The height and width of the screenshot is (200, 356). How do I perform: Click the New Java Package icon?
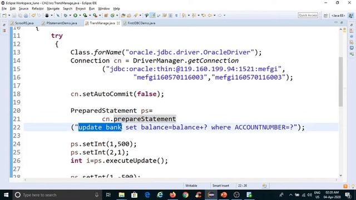(106, 16)
